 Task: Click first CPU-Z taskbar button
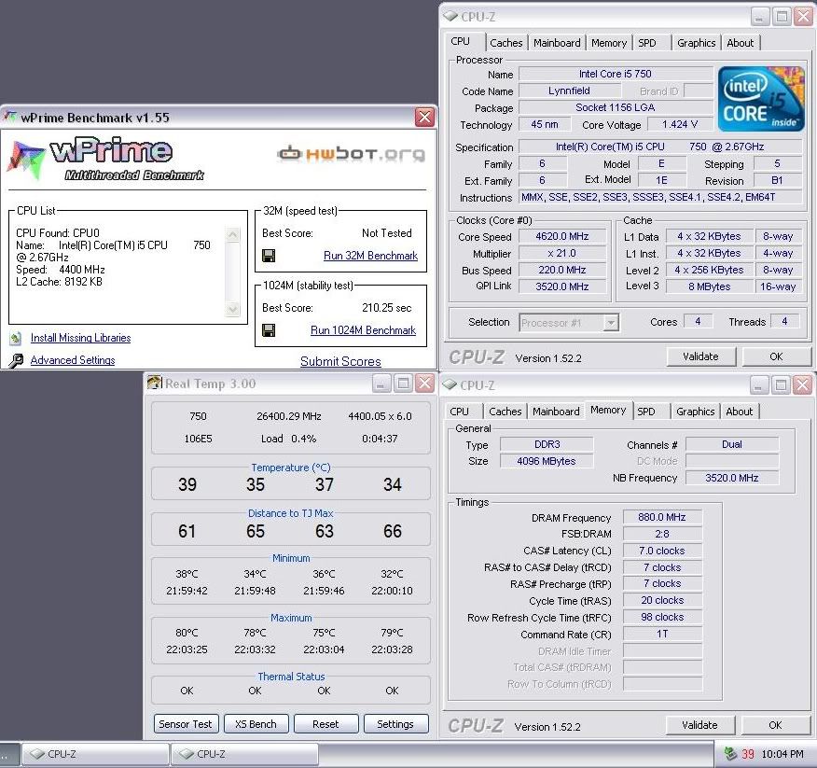[95, 754]
